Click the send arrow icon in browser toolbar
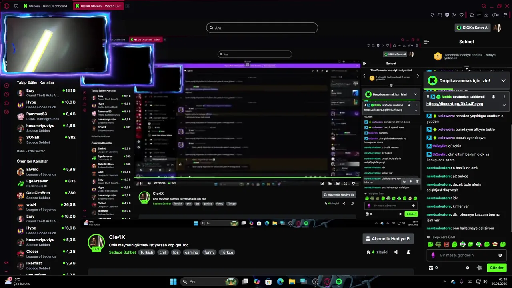 point(454,15)
